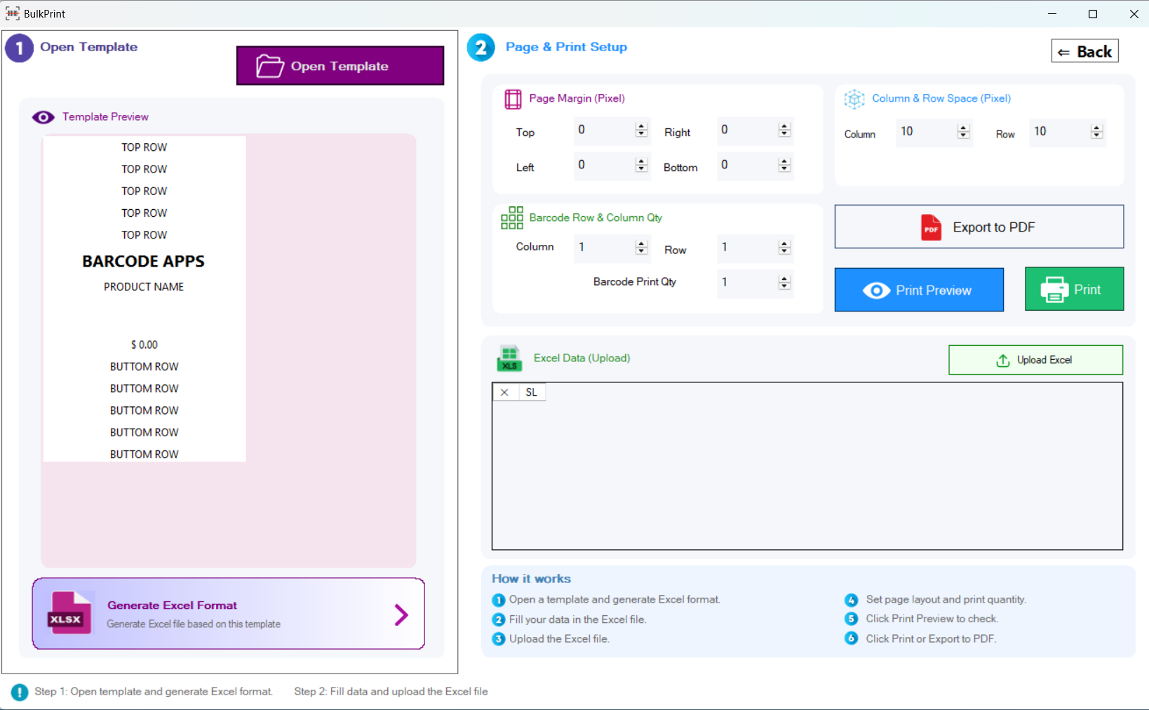Click the XLSX icon in Generate Excel Format
1149x710 pixels.
[69, 612]
